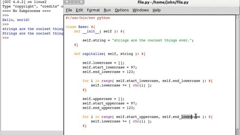Click the line 'self.start_uppercase = 97;'

109,103
